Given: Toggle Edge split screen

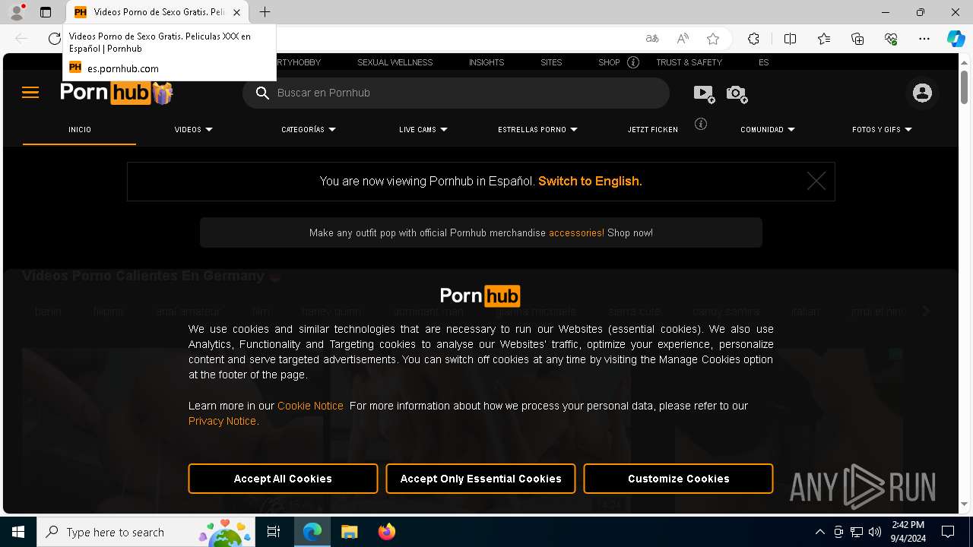Looking at the screenshot, I should pos(790,39).
